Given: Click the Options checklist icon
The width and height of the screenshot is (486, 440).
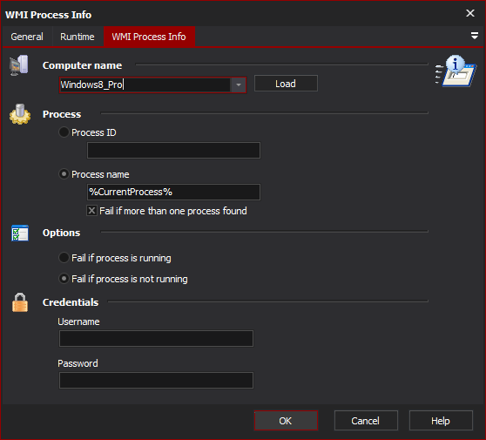Looking at the screenshot, I should 20,234.
